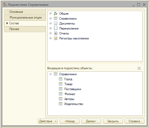The height and width of the screenshot is (128, 149).
Task: Click the Общие colored circles icon
Action: (x=55, y=14)
